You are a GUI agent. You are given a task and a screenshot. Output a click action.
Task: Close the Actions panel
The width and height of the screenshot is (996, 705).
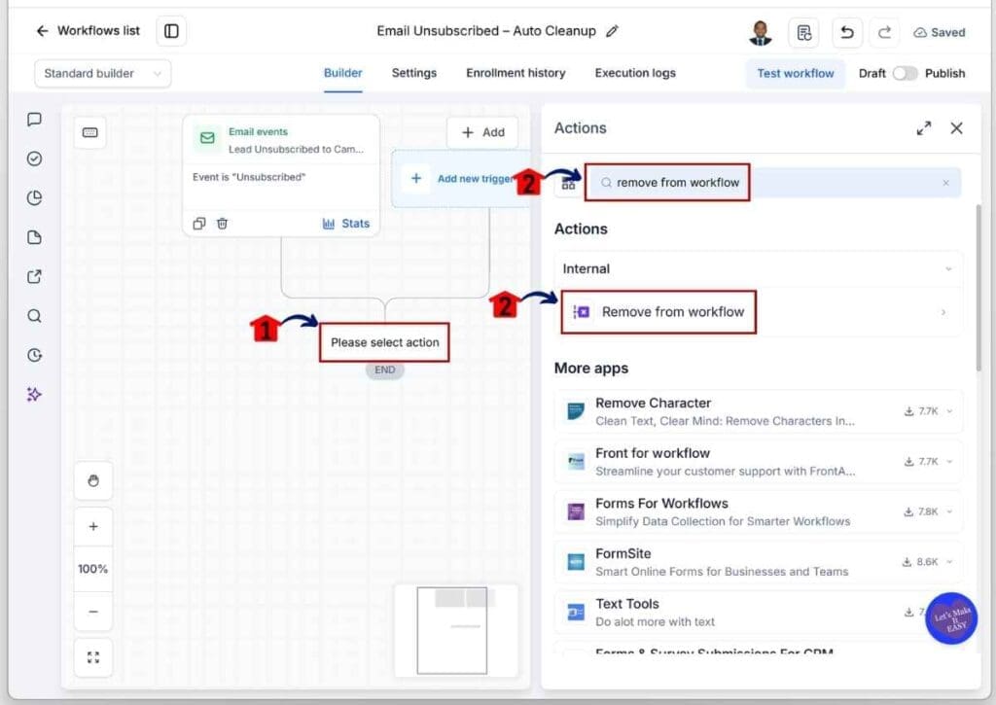(x=957, y=128)
